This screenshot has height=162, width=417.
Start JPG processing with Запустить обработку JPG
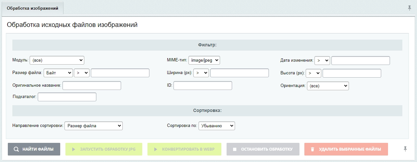tap(104, 149)
